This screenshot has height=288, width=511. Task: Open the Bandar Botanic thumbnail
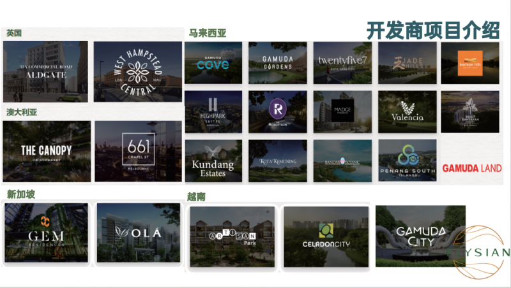click(x=342, y=161)
